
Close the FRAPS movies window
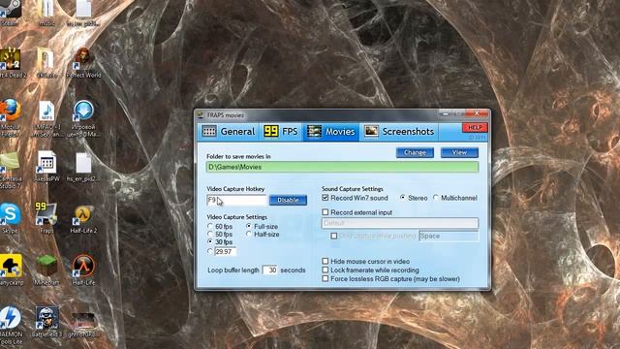tap(478, 113)
